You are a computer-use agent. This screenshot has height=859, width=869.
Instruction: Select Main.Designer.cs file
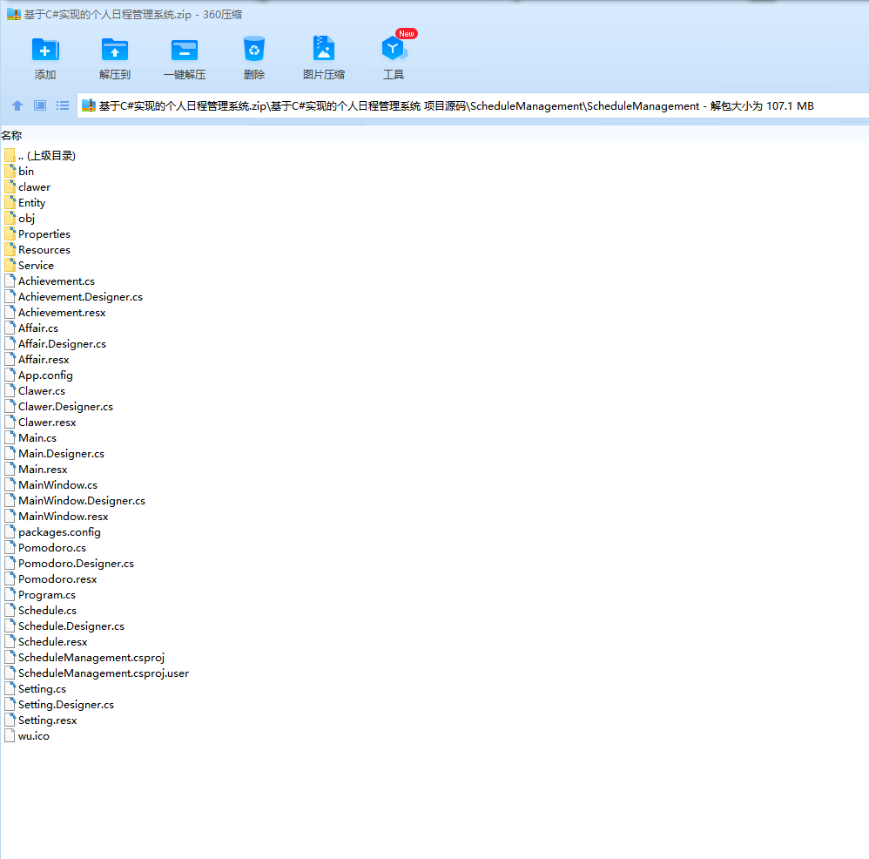pyautogui.click(x=54, y=454)
